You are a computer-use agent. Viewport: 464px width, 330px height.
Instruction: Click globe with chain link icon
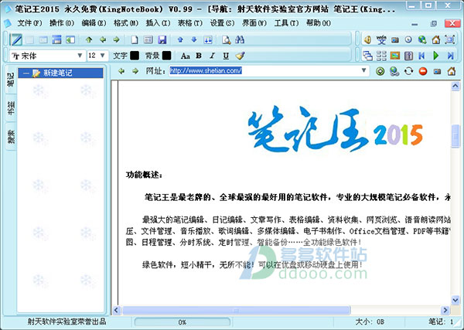point(394,71)
